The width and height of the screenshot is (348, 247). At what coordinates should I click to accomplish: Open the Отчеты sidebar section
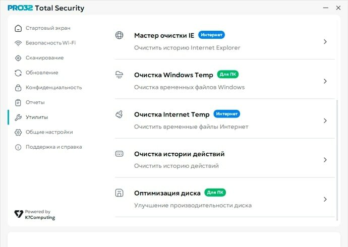click(35, 102)
